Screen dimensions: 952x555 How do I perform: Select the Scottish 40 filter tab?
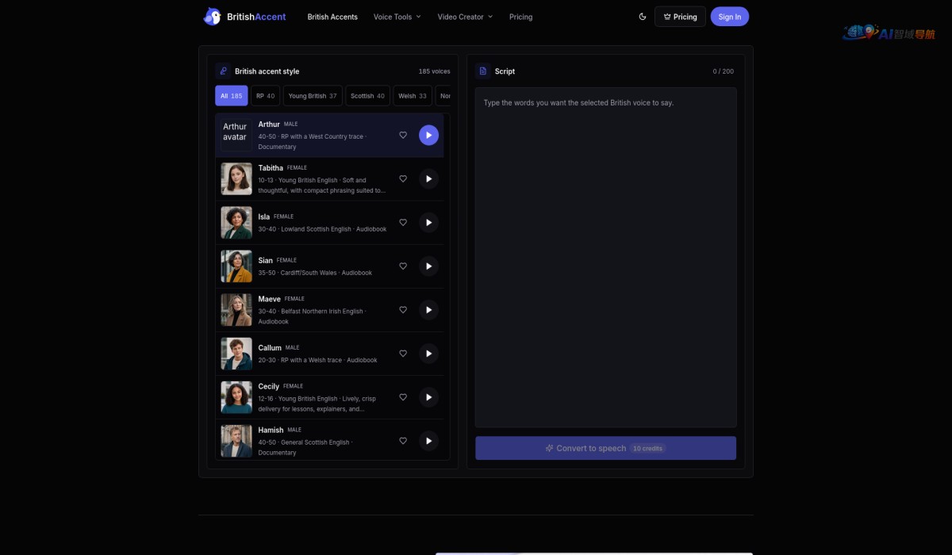click(x=367, y=96)
